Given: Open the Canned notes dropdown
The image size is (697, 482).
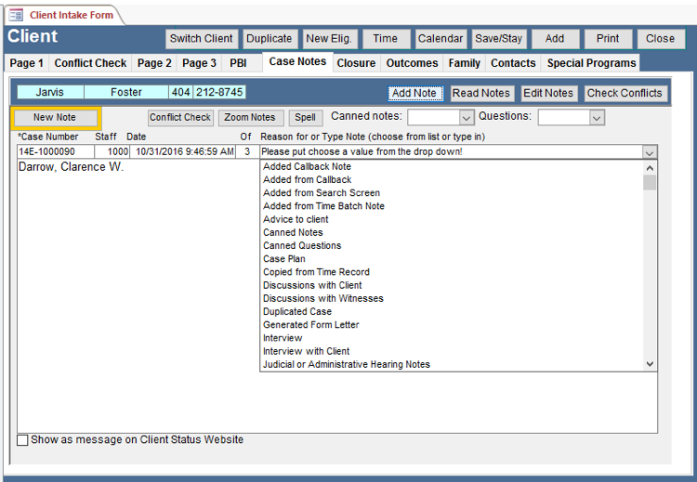Looking at the screenshot, I should coord(467,118).
